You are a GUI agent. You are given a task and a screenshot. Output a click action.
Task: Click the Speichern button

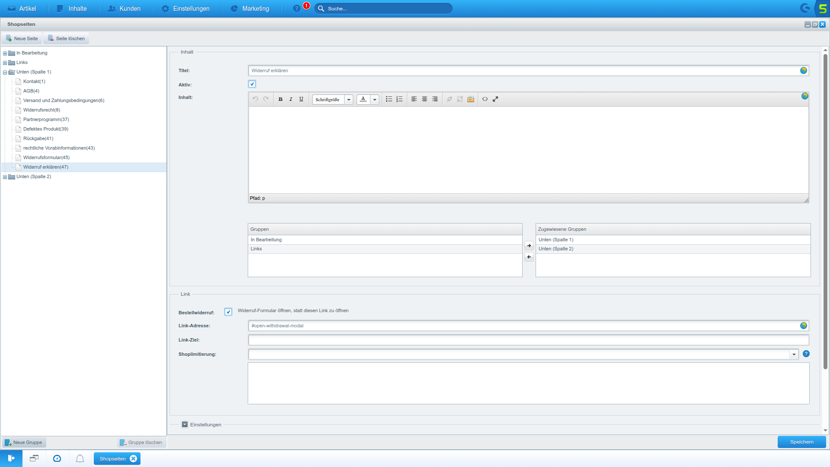click(x=802, y=442)
